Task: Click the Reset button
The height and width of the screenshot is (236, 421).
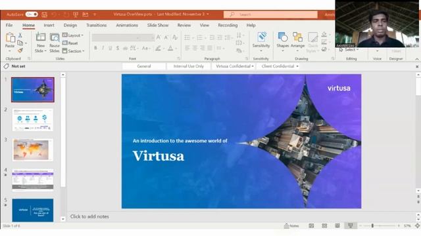Action: point(70,43)
